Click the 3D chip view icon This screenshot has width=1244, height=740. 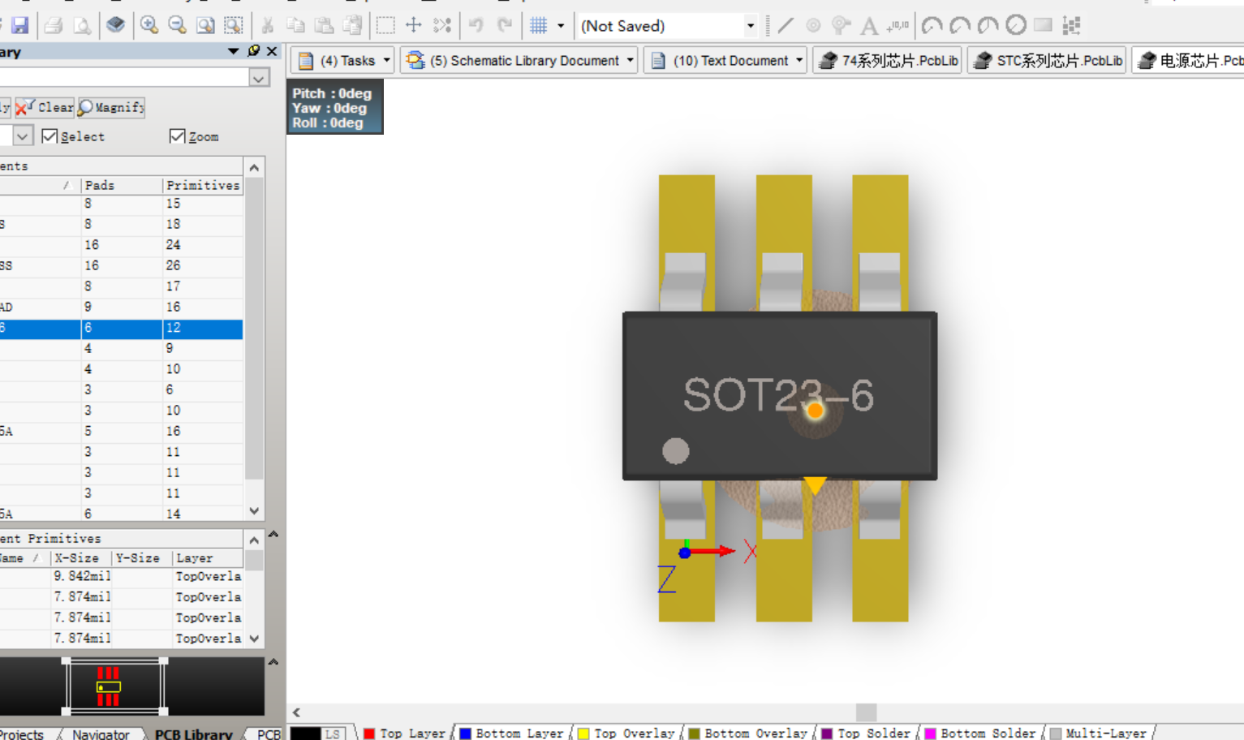(116, 25)
